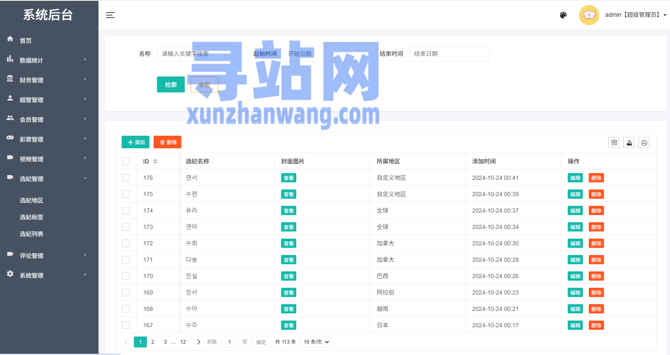Click the 开始日期 start date field
The width and height of the screenshot is (670, 355).
click(322, 54)
